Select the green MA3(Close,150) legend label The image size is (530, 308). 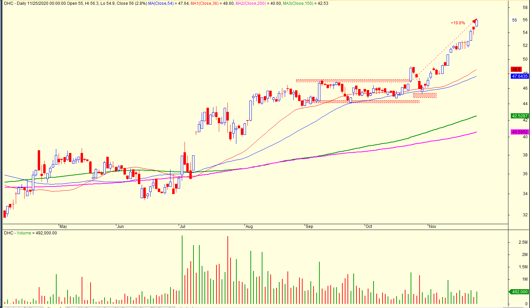(x=305, y=3)
